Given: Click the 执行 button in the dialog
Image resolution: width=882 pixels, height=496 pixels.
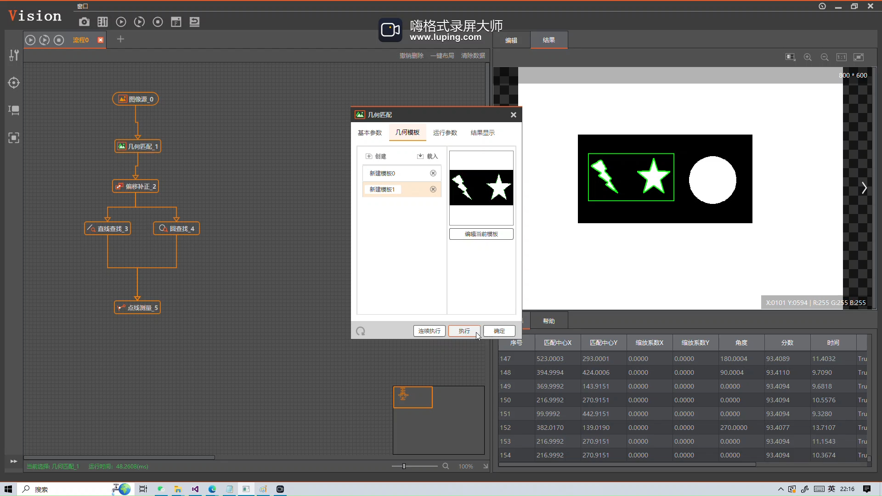Looking at the screenshot, I should point(464,331).
